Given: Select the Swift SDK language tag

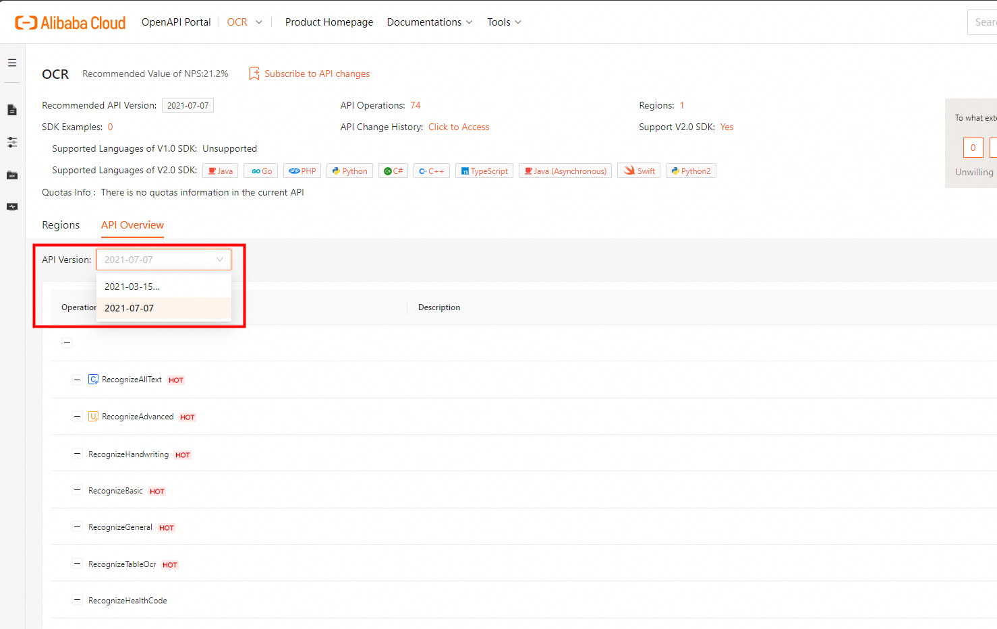Looking at the screenshot, I should click(639, 171).
